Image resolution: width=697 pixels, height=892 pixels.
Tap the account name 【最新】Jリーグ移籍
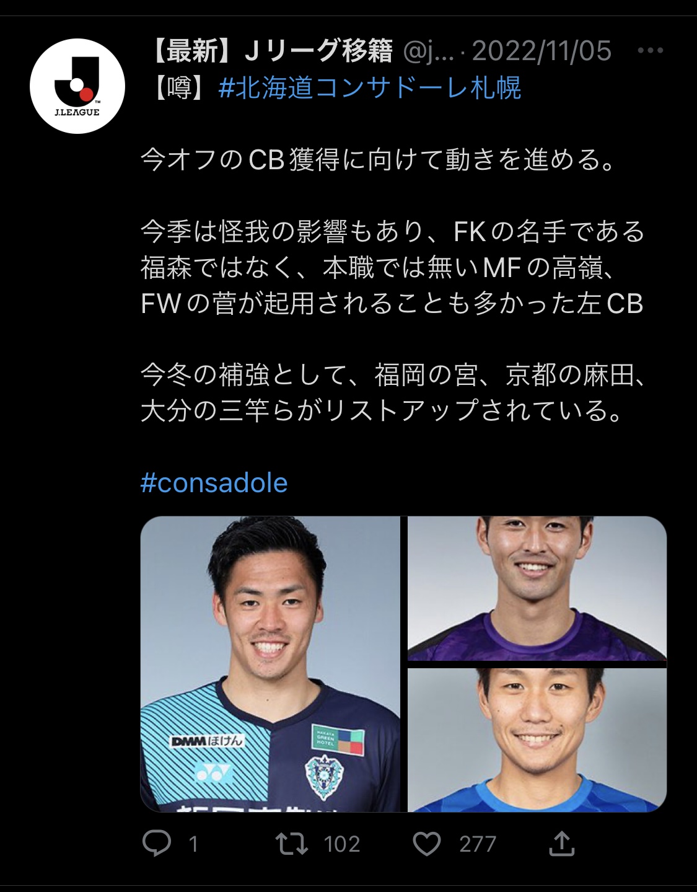(270, 51)
